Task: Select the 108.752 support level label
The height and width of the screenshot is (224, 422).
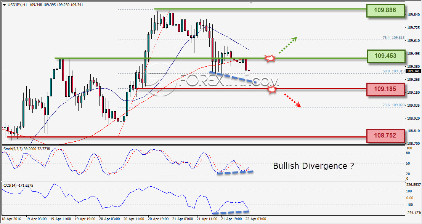Action: click(385, 135)
